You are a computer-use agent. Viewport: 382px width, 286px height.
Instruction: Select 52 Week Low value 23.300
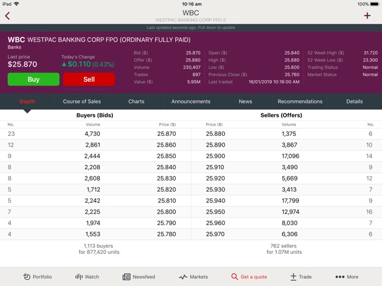(370, 60)
